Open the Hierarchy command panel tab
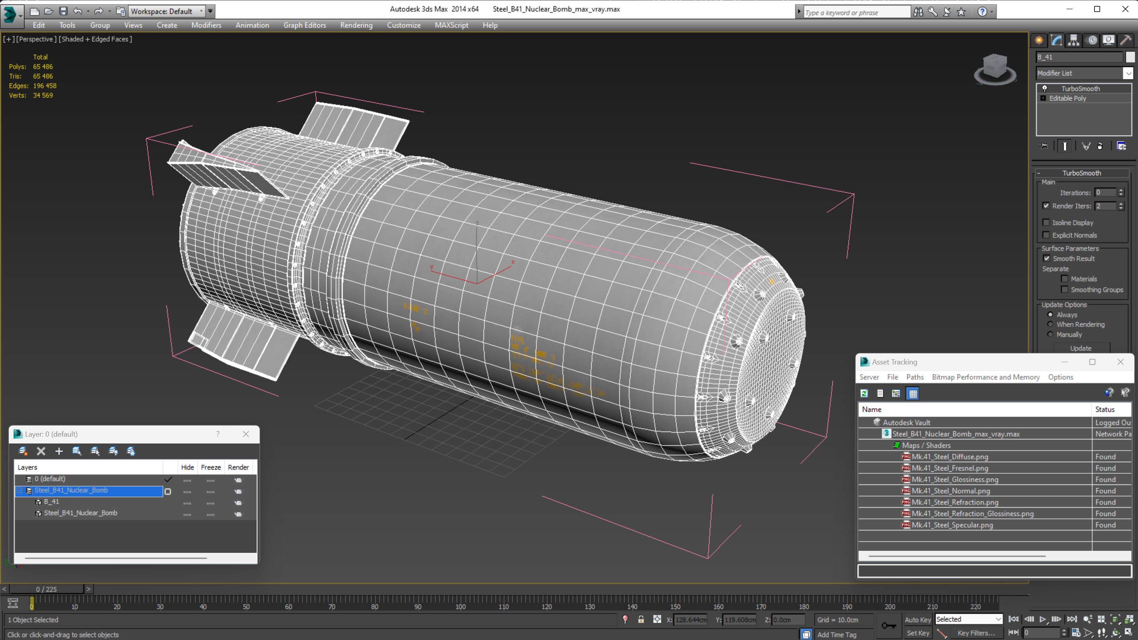Viewport: 1138px width, 640px height. coord(1073,40)
